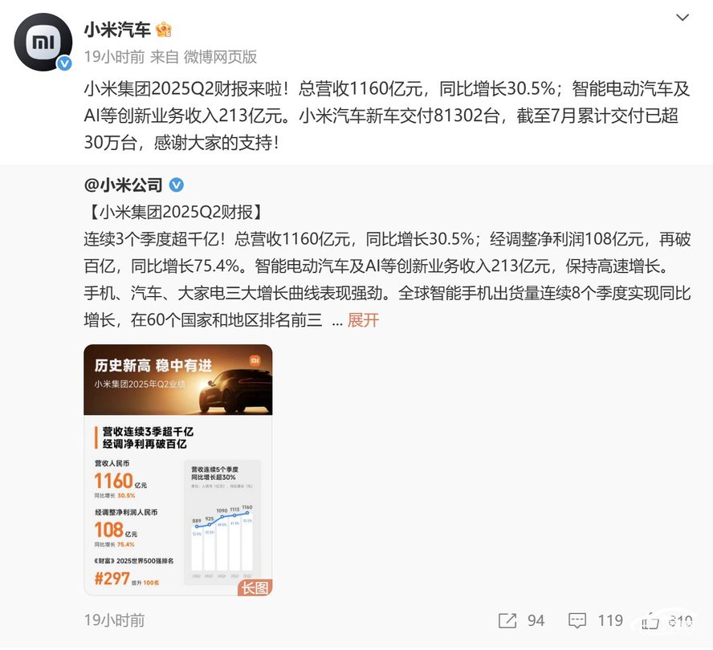Expand the post options chevron

pyautogui.click(x=682, y=18)
